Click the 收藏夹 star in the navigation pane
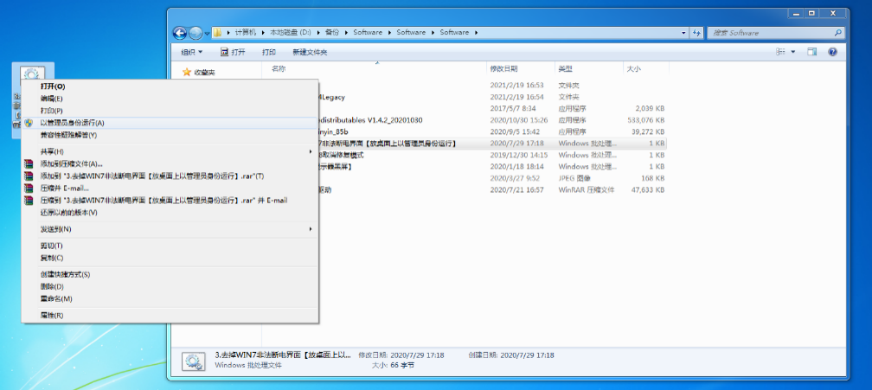The image size is (872, 390). [186, 73]
